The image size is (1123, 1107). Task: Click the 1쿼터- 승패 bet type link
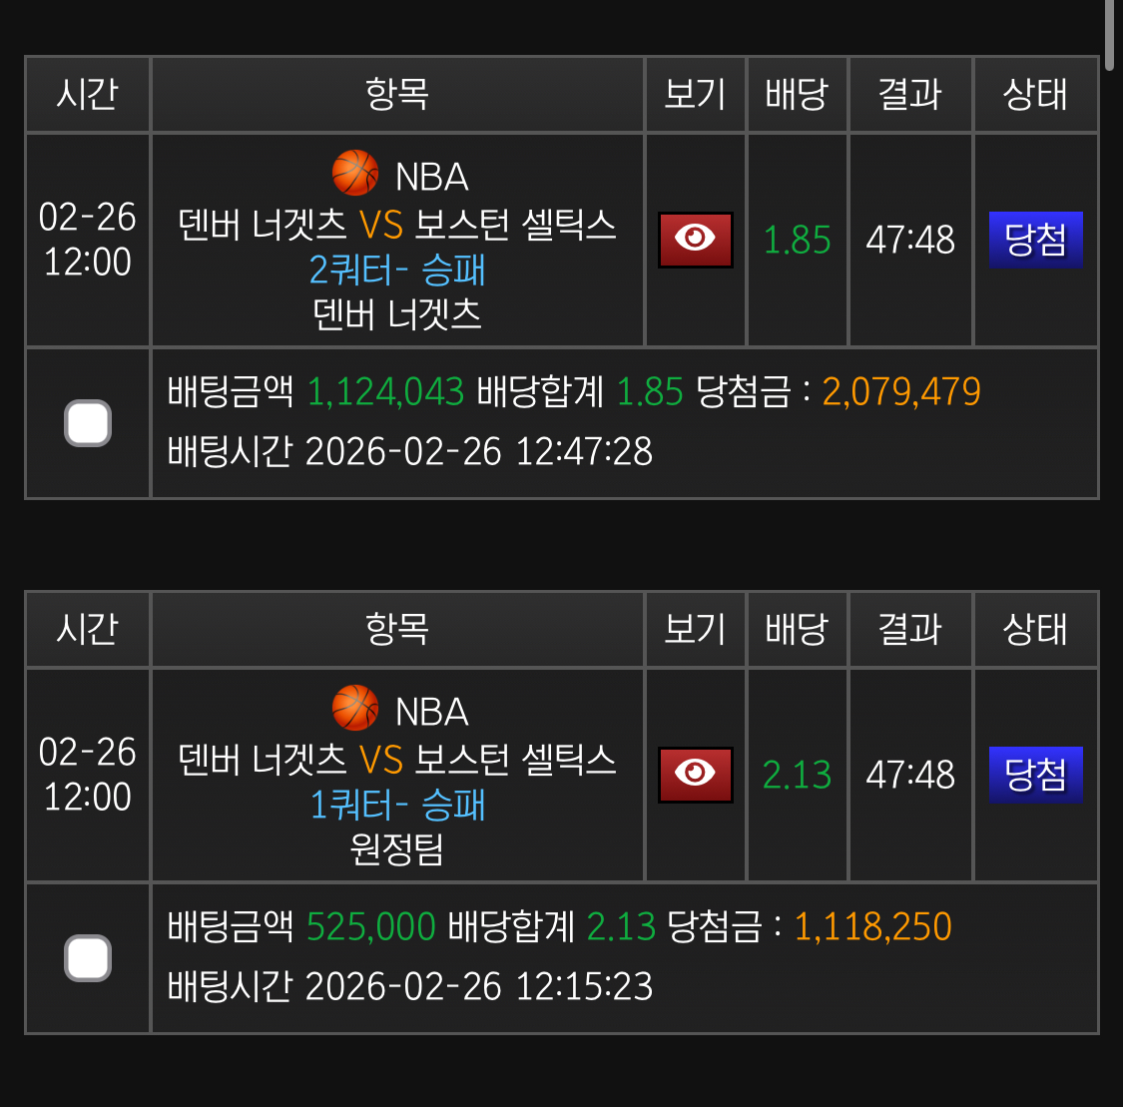coord(397,805)
